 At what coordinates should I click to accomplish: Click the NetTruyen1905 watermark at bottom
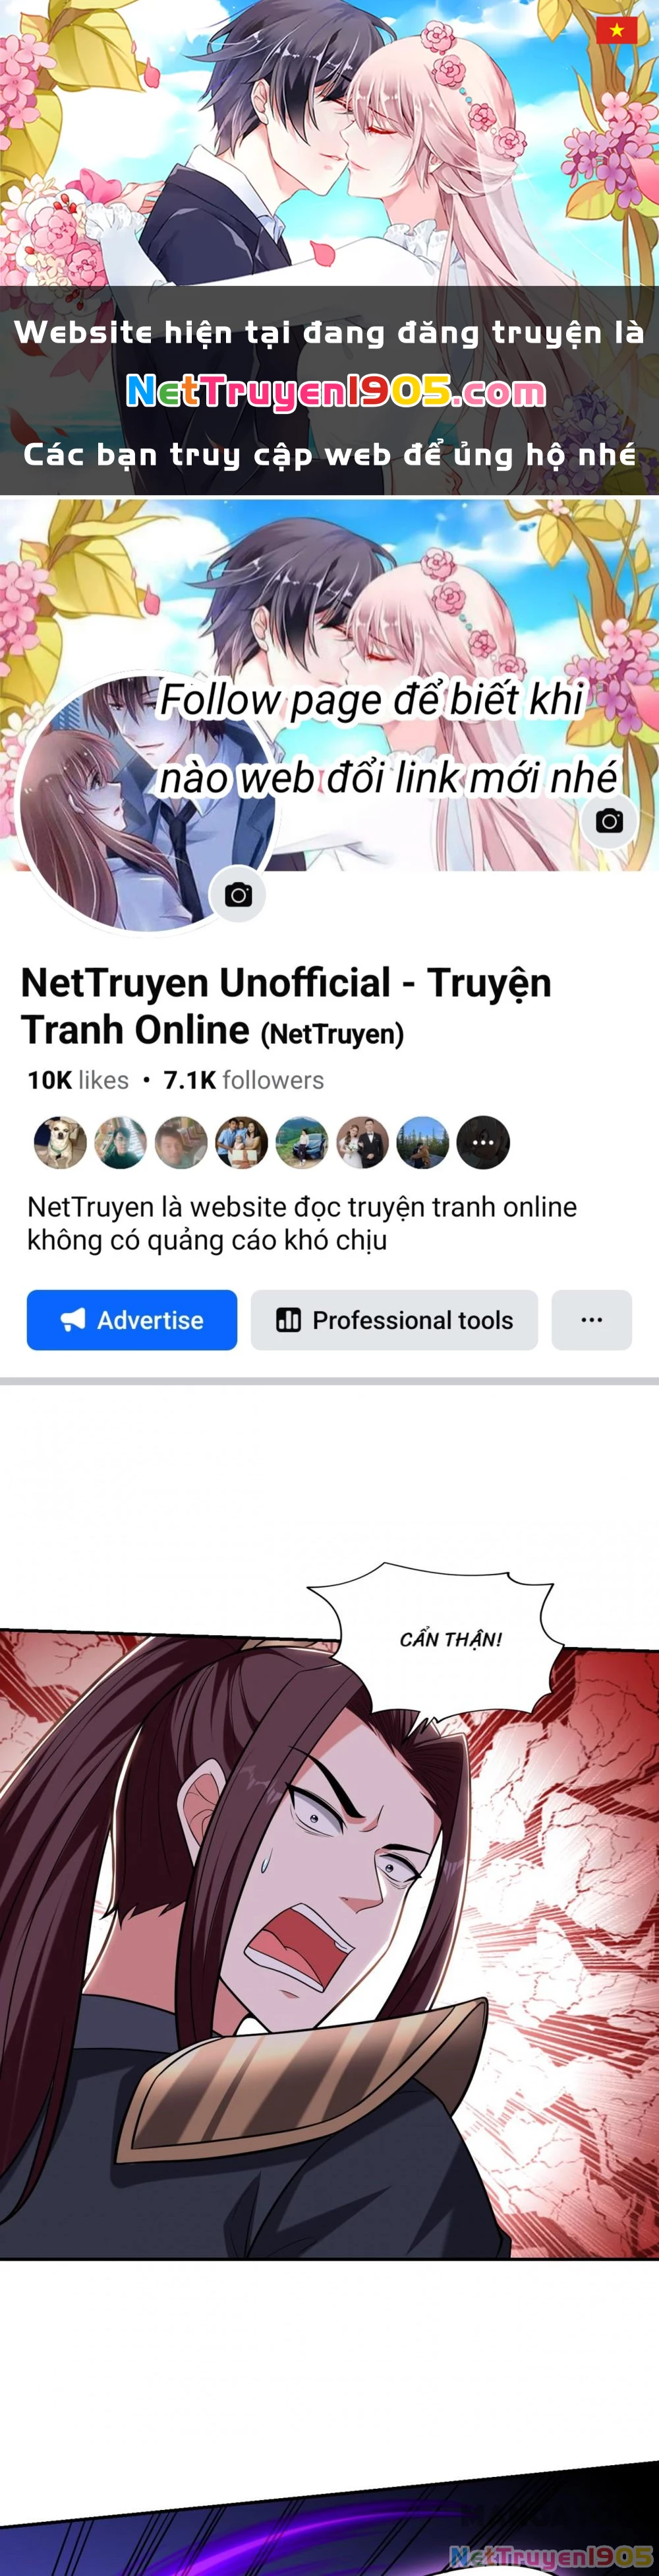click(x=551, y=2556)
